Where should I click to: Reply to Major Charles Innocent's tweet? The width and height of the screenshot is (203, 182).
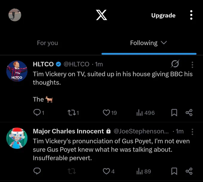[37, 171]
